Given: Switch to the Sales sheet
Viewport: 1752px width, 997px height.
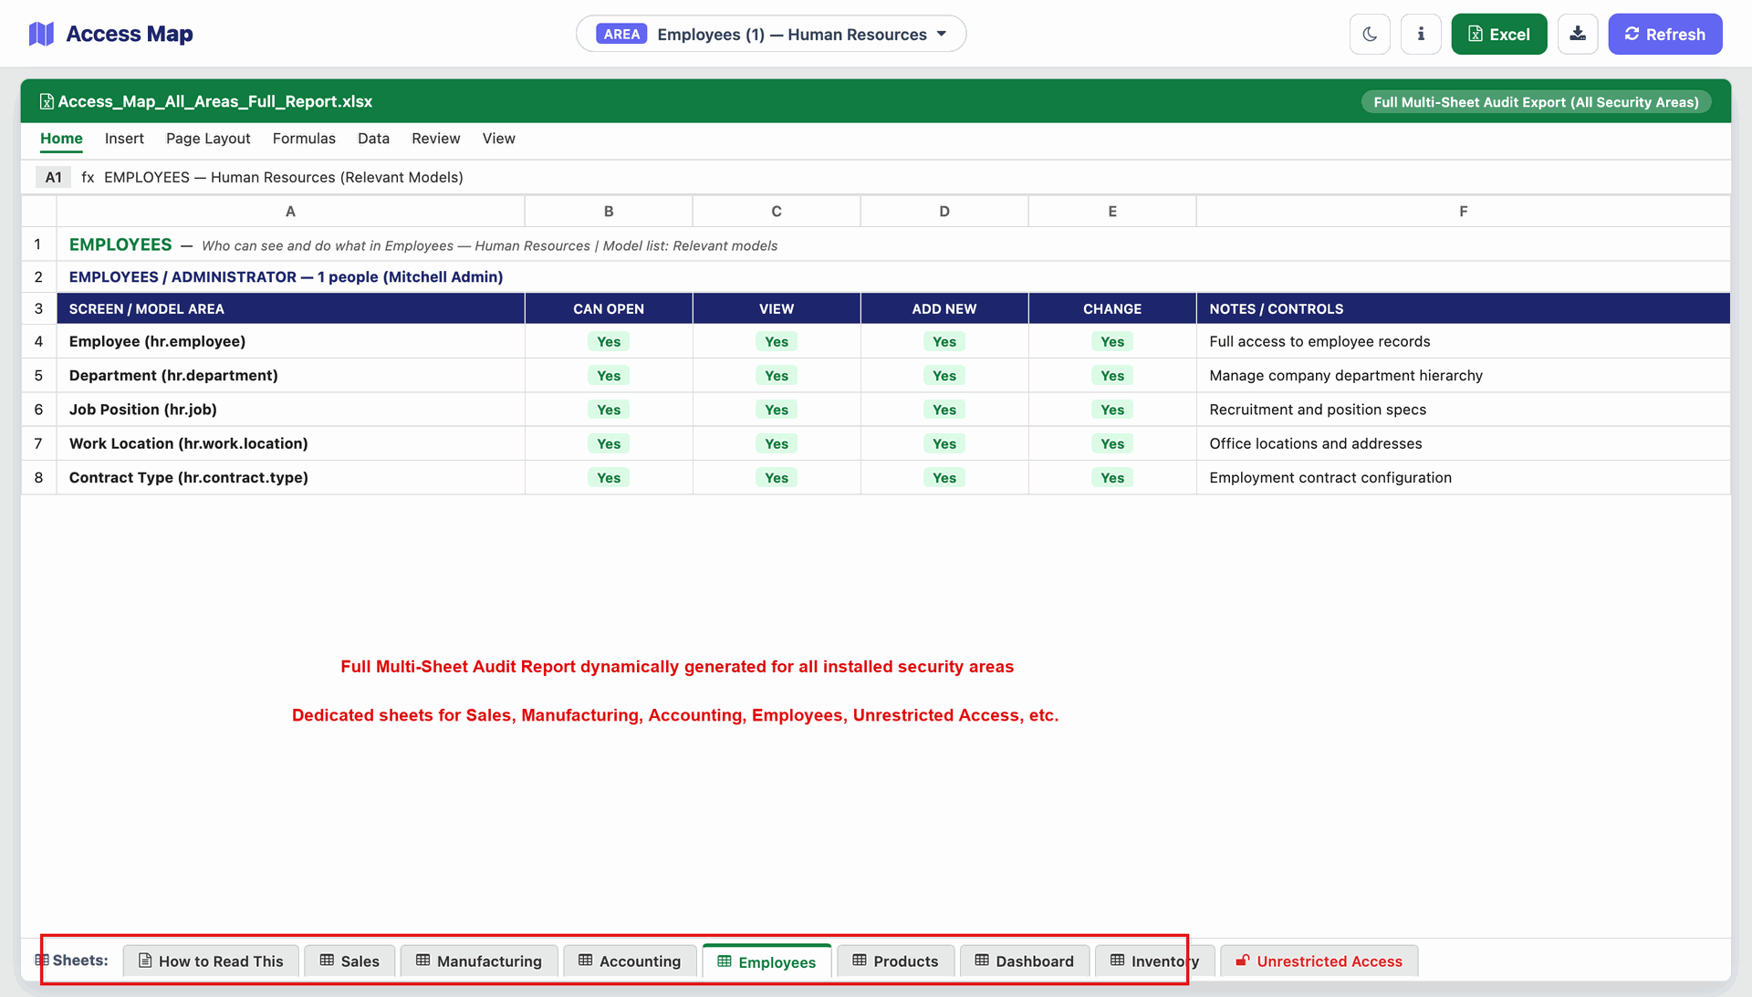Looking at the screenshot, I should point(349,961).
